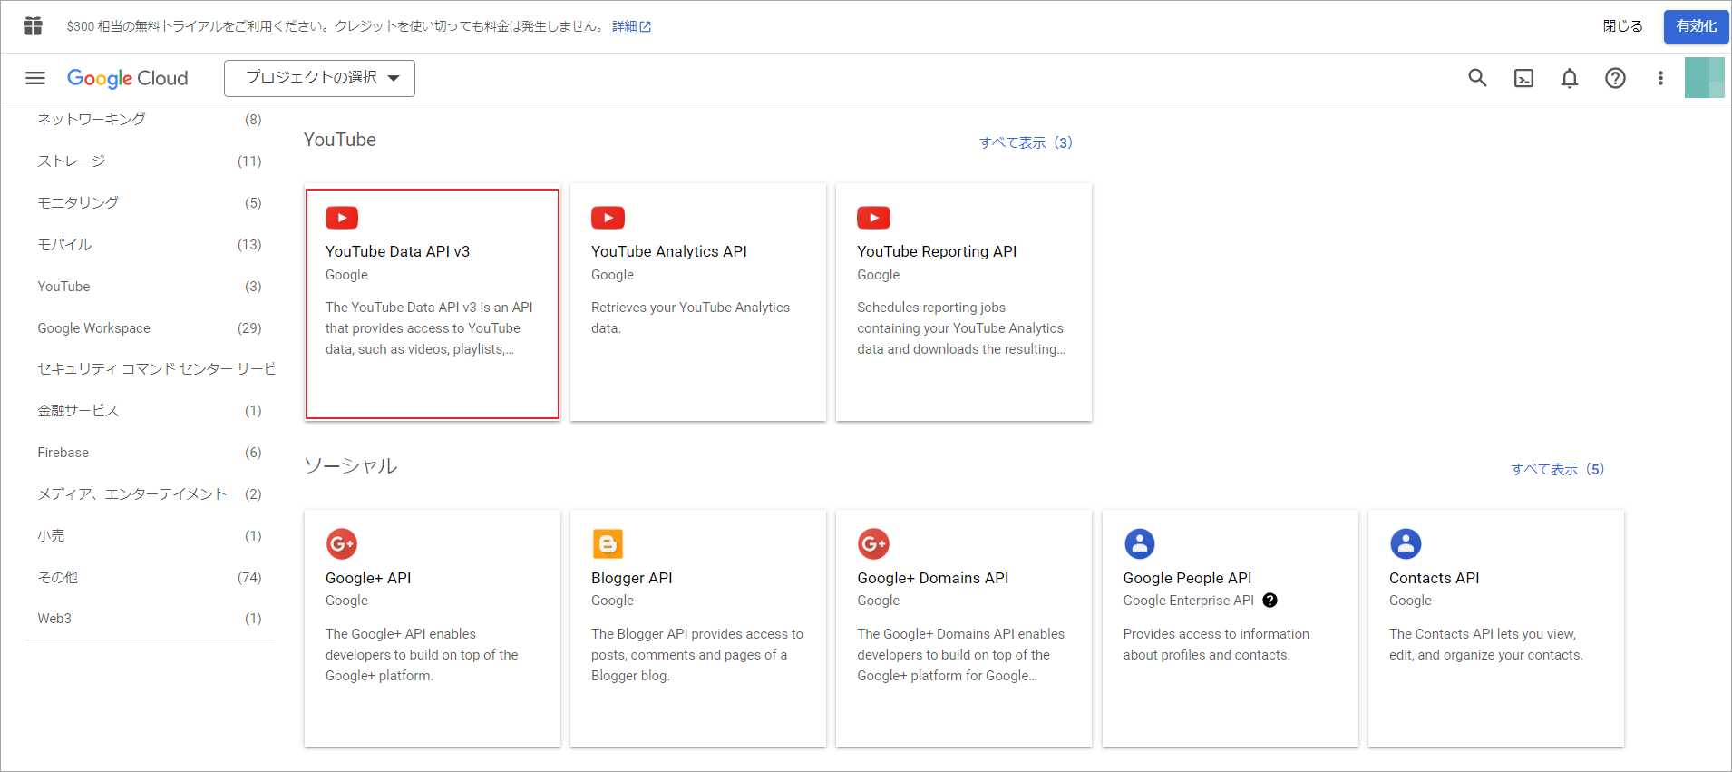Open the search magnifier icon

pyautogui.click(x=1477, y=78)
